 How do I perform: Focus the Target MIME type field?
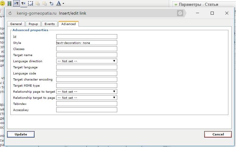[x=86, y=85]
